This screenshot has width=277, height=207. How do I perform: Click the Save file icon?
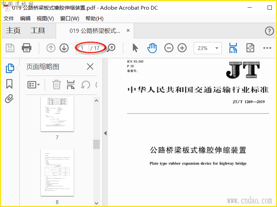point(10,48)
